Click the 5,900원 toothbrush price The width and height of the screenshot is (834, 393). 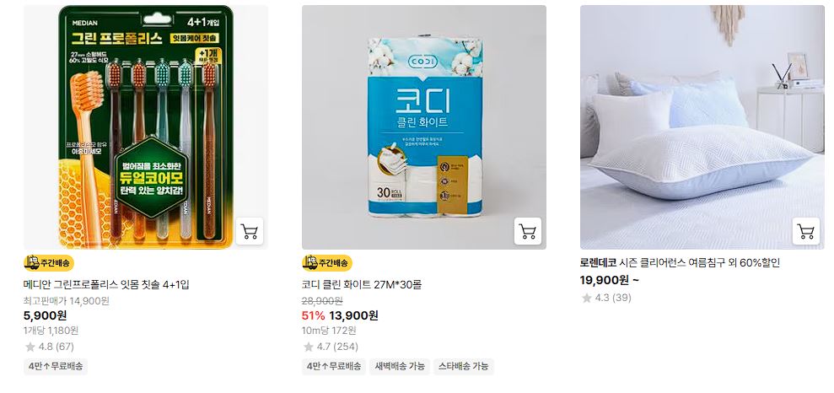pyautogui.click(x=46, y=315)
